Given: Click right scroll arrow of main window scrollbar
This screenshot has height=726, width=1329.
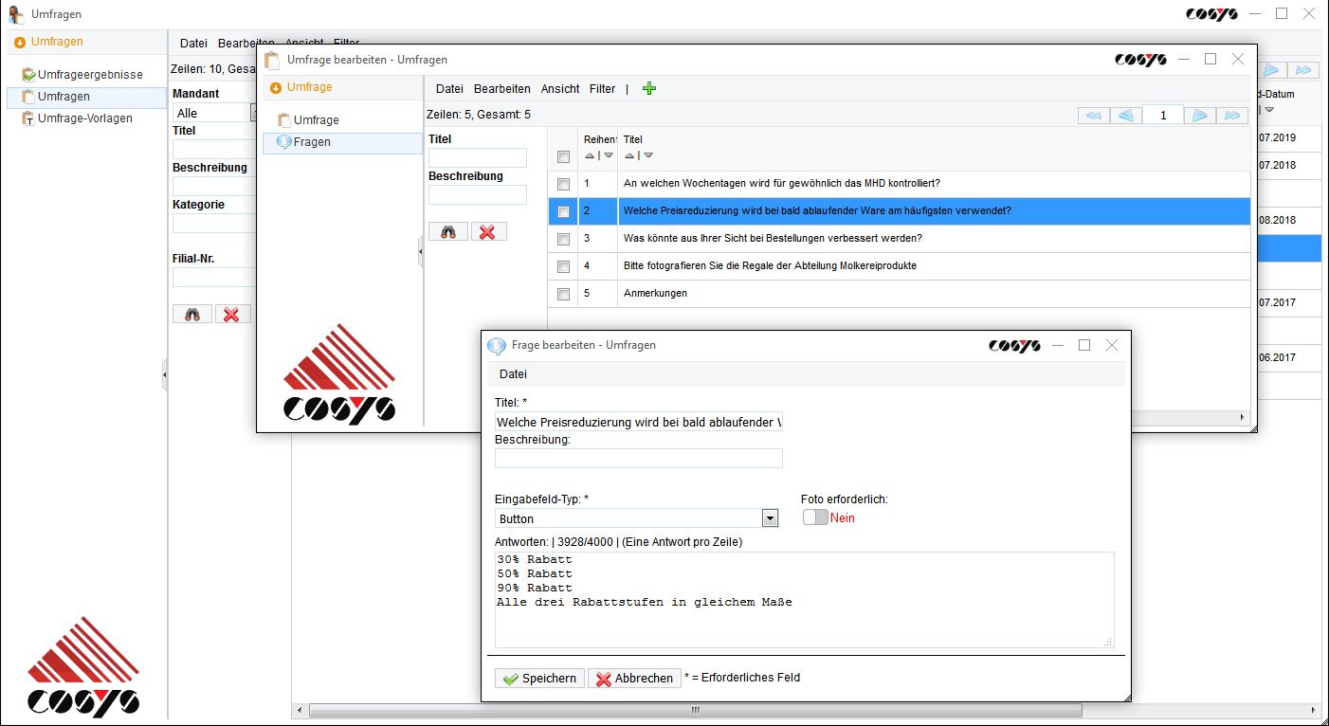Looking at the screenshot, I should [1314, 710].
